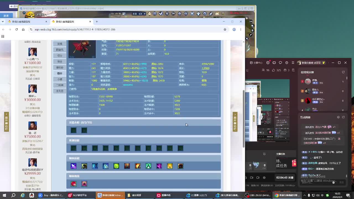Click first empty spirit-beast clothing slot

[x=74, y=130]
